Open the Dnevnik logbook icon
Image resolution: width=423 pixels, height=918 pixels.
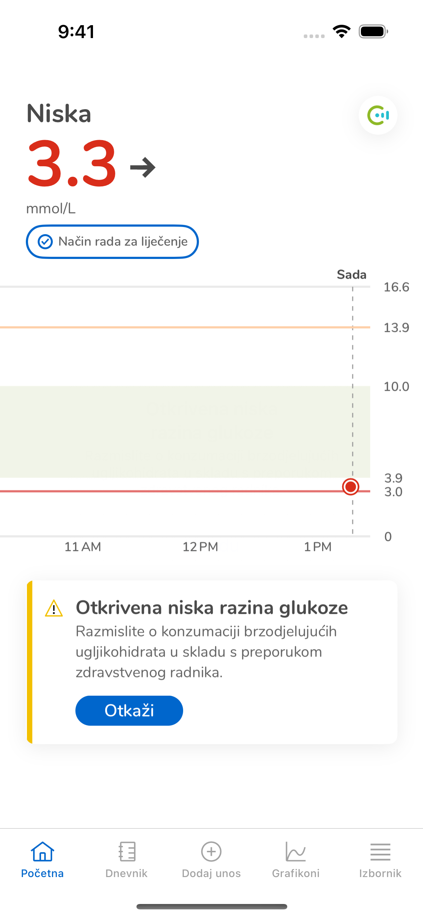(127, 851)
